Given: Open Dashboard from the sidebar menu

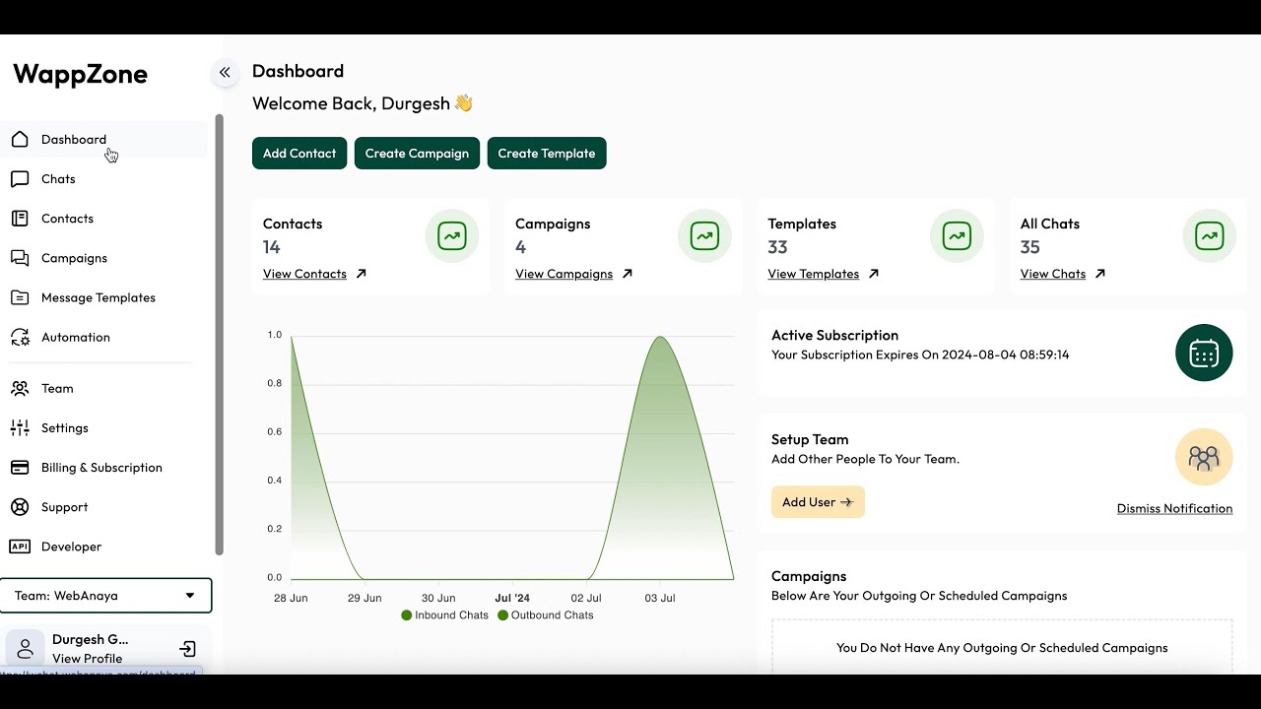Looking at the screenshot, I should click(103, 139).
